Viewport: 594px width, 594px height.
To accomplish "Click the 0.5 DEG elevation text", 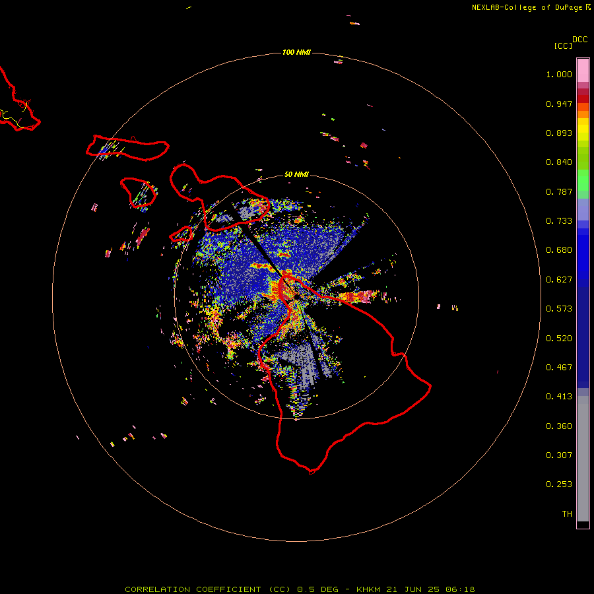I will pos(318,589).
